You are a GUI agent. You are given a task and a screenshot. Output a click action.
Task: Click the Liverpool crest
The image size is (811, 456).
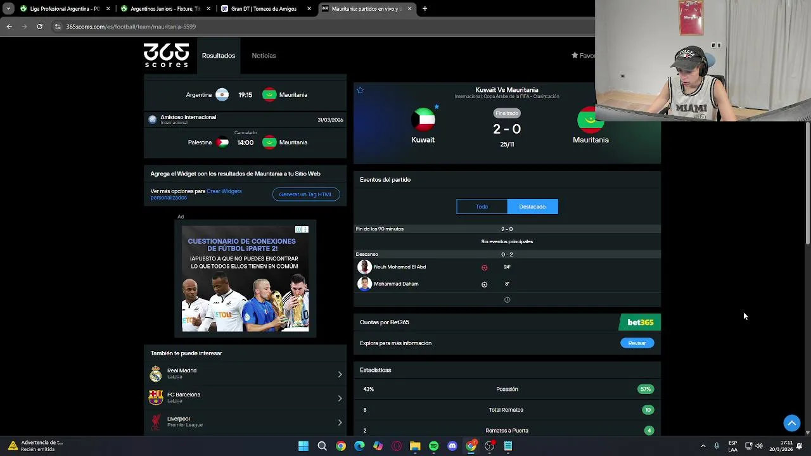pyautogui.click(x=156, y=422)
